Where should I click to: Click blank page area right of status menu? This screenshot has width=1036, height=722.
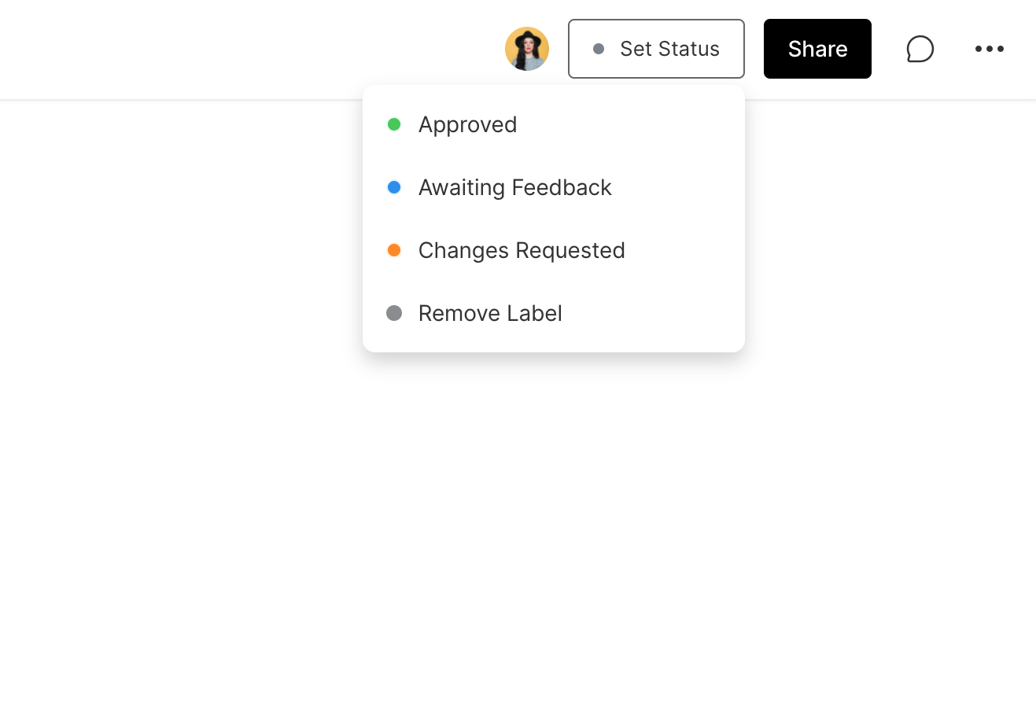(889, 236)
